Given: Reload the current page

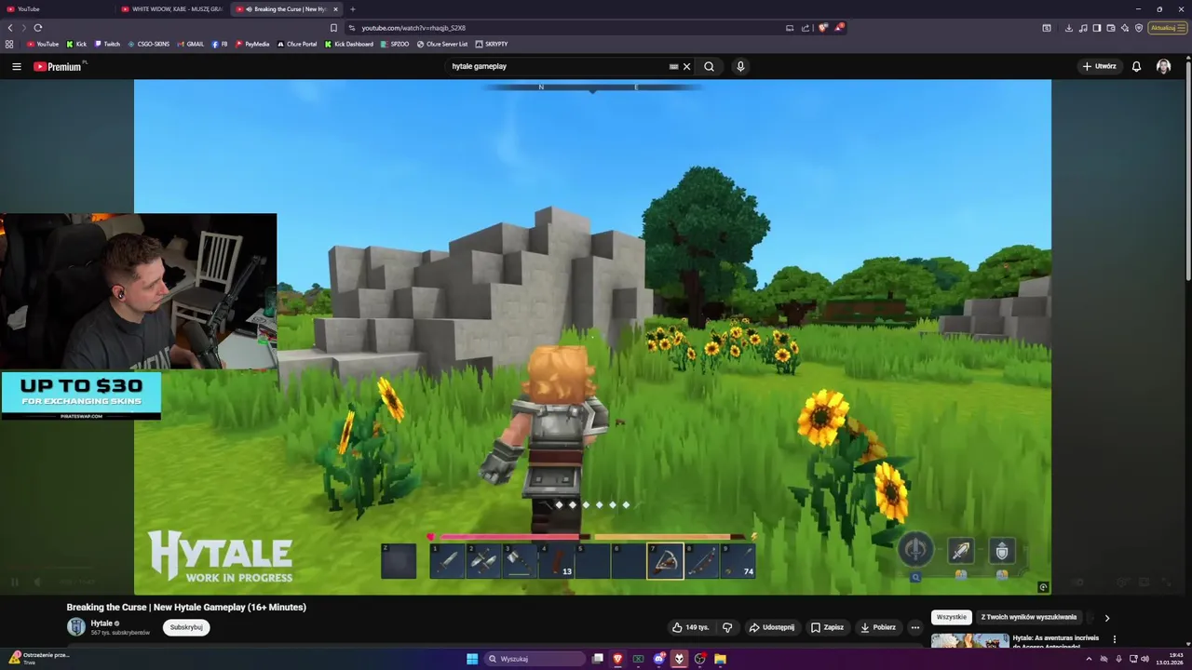Looking at the screenshot, I should point(37,28).
